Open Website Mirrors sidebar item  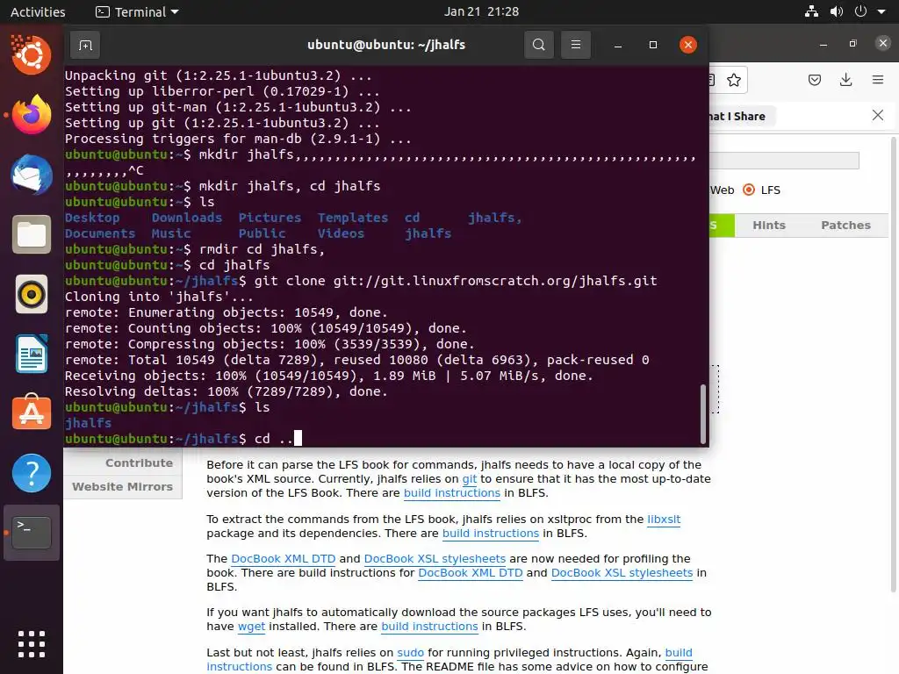tap(122, 486)
